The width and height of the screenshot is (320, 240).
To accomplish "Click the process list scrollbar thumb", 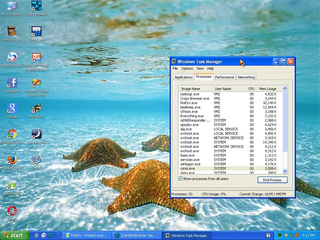I will pos(285,121).
